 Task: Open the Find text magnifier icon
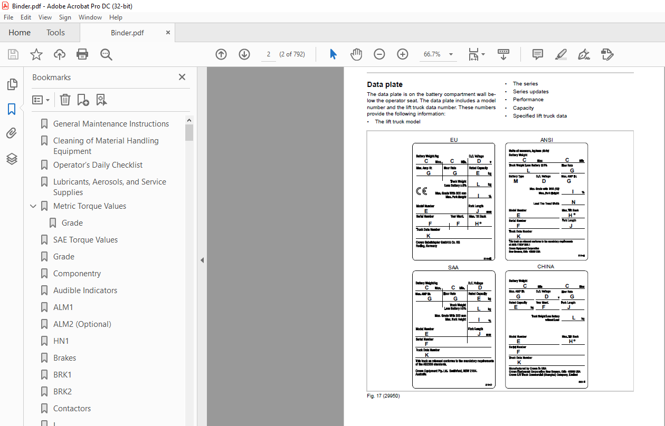click(x=106, y=54)
